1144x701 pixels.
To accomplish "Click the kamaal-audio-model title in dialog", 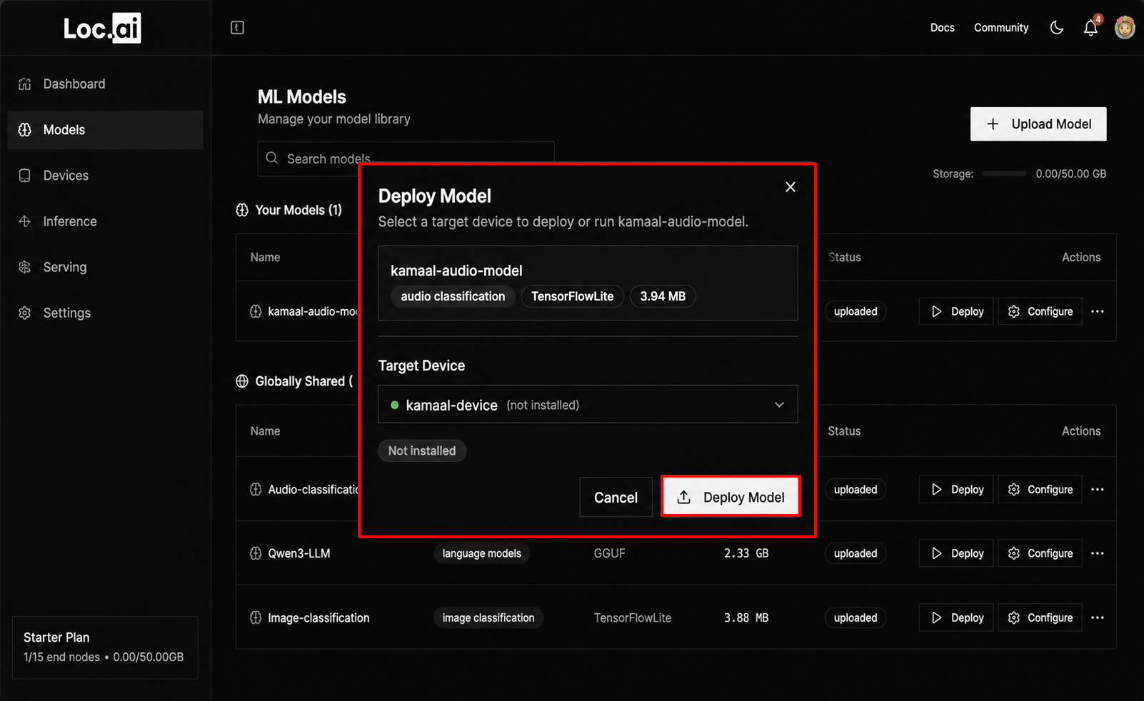I will [x=456, y=271].
